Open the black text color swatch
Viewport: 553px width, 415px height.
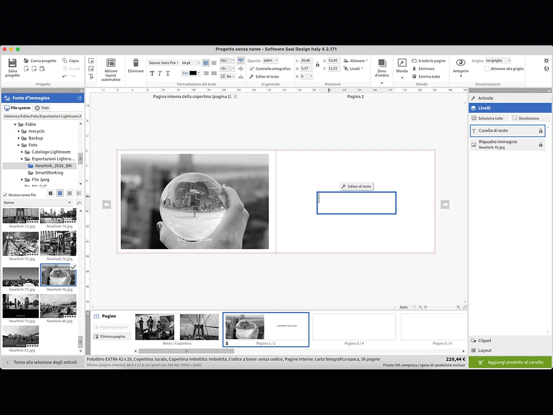(x=193, y=73)
